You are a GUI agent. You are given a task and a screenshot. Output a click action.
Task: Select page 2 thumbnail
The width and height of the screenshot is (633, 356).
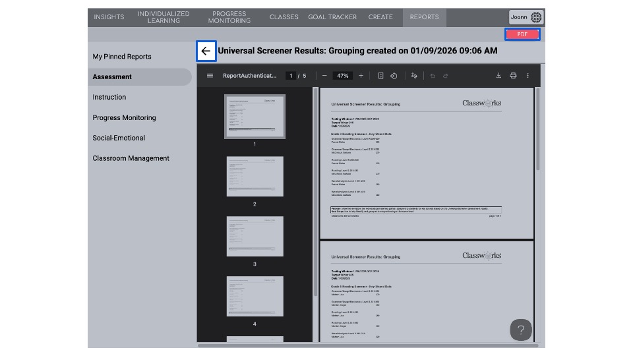pos(255,177)
